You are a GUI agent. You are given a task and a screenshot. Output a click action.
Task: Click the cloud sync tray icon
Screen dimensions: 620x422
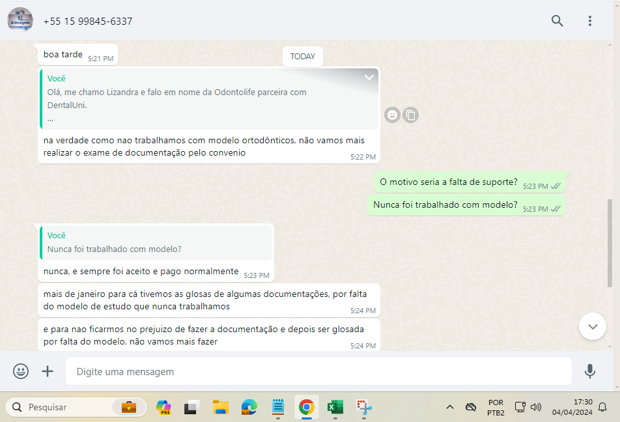click(470, 407)
